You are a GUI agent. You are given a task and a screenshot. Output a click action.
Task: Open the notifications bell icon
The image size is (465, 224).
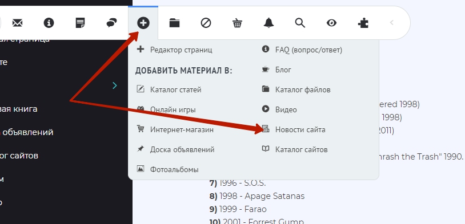[x=268, y=23]
